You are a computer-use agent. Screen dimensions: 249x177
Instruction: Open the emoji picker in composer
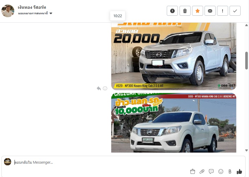[221, 171]
